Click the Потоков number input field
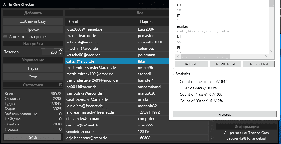The width and height of the screenshot is (281, 144). pyautogui.click(x=50, y=52)
